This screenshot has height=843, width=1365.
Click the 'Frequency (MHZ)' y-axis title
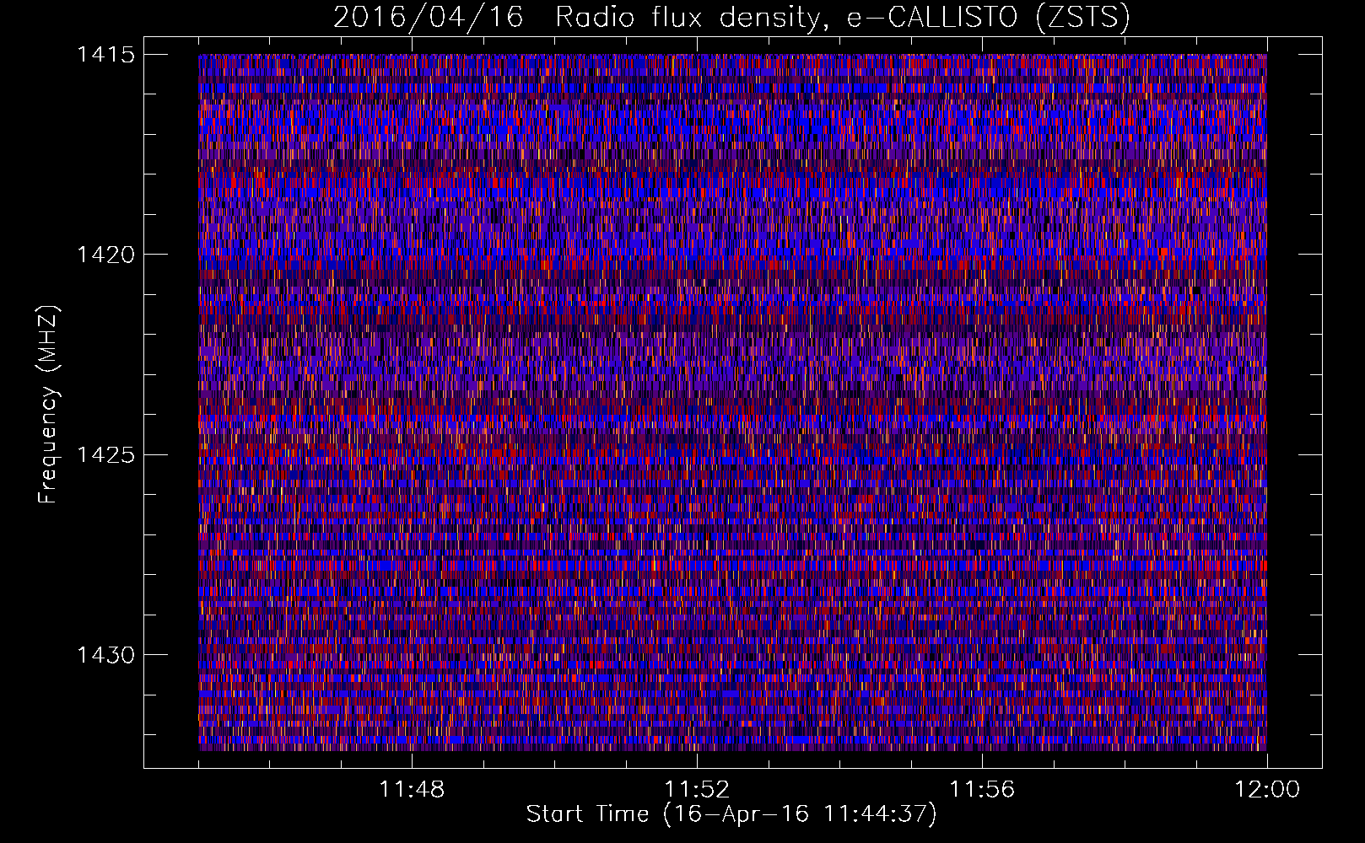coord(49,405)
